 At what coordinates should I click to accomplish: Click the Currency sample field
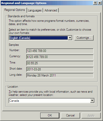60,57
